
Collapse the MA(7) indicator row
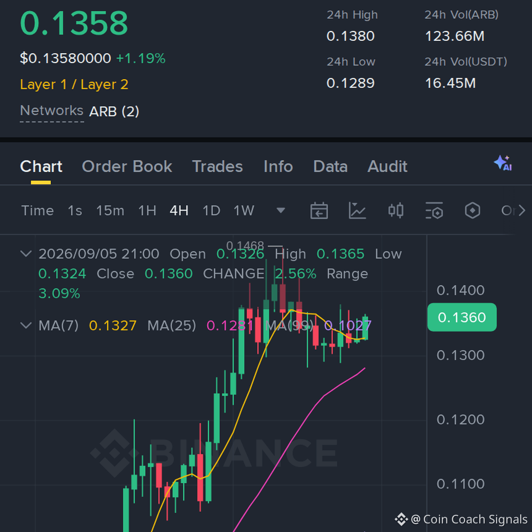[26, 326]
